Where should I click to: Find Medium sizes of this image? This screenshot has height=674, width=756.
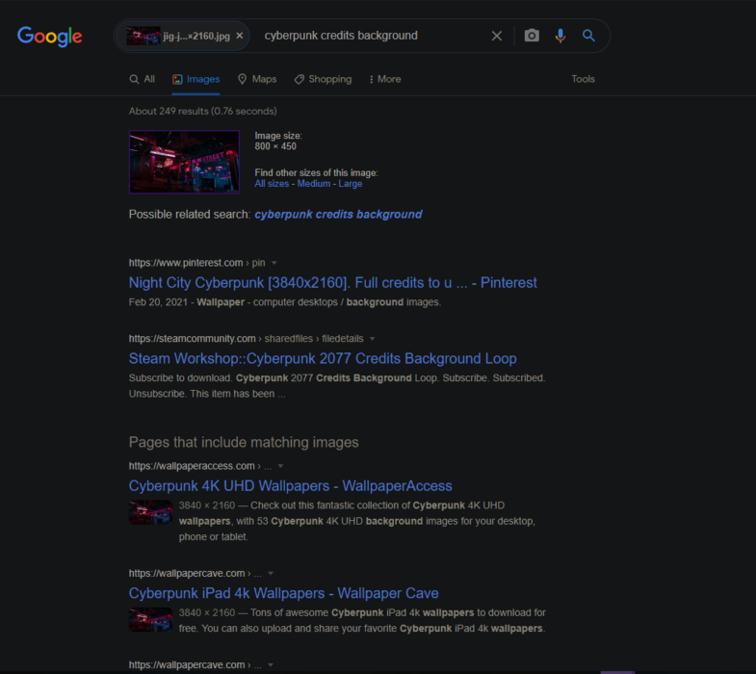[314, 184]
